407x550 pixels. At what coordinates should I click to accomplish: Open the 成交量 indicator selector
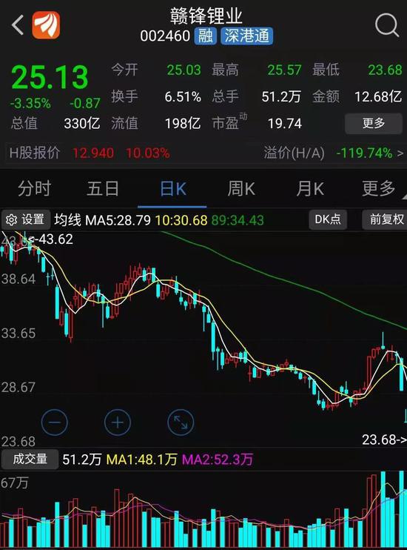coord(30,459)
